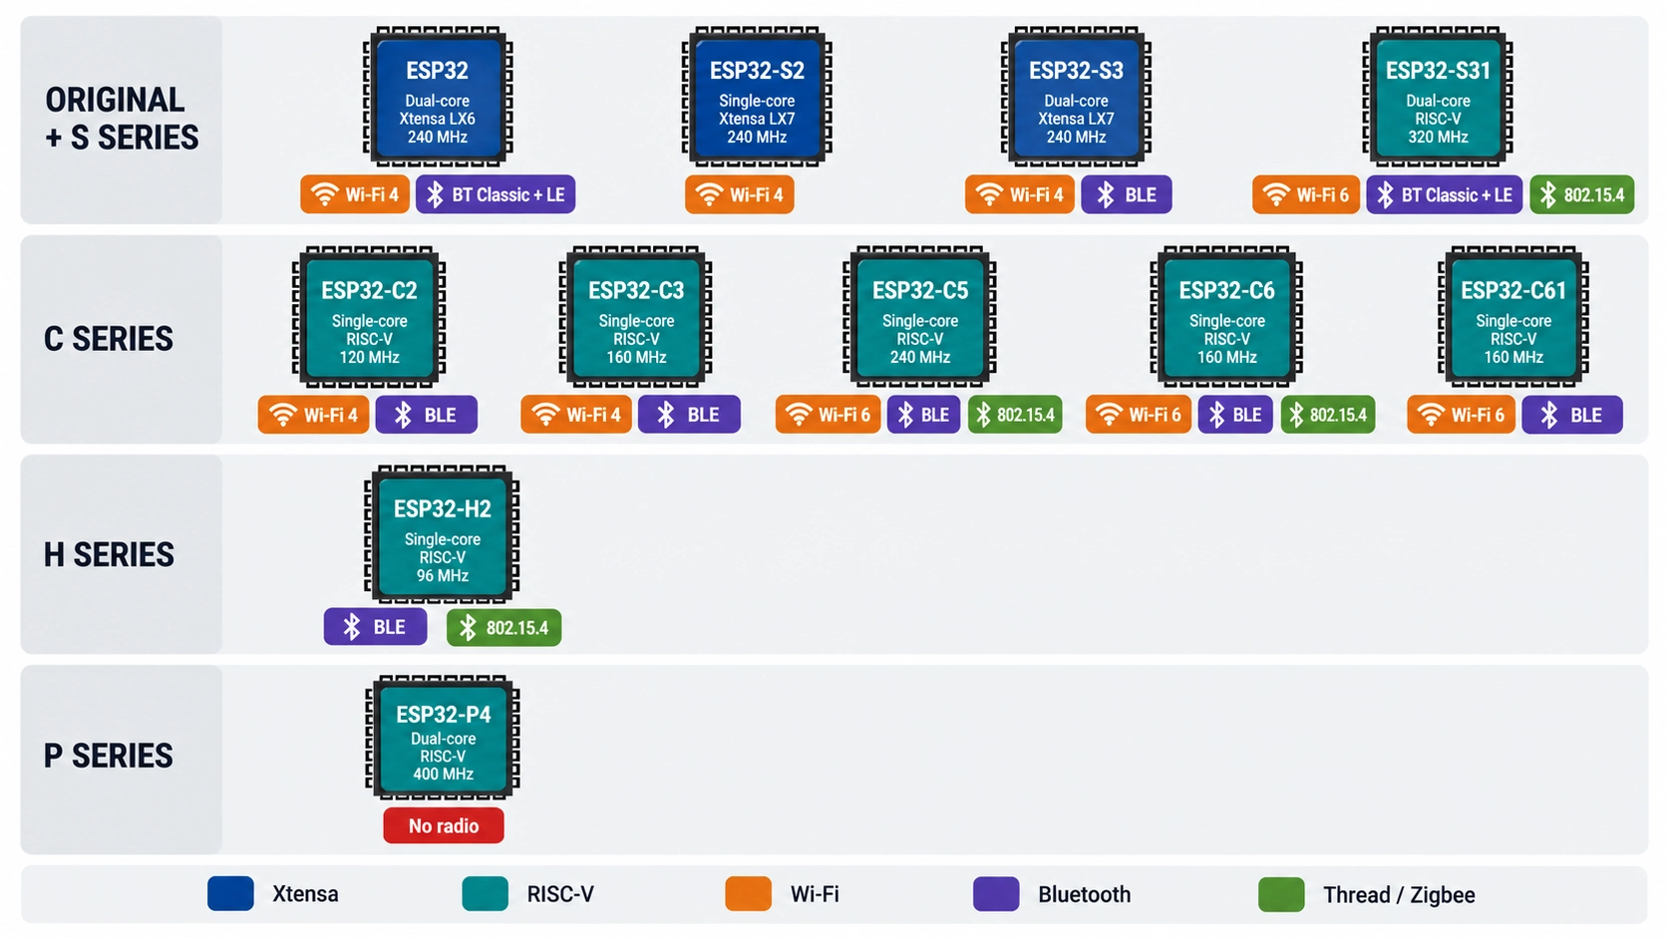Click Wi-Fi 6 badge under ESP32-C61

(1462, 415)
